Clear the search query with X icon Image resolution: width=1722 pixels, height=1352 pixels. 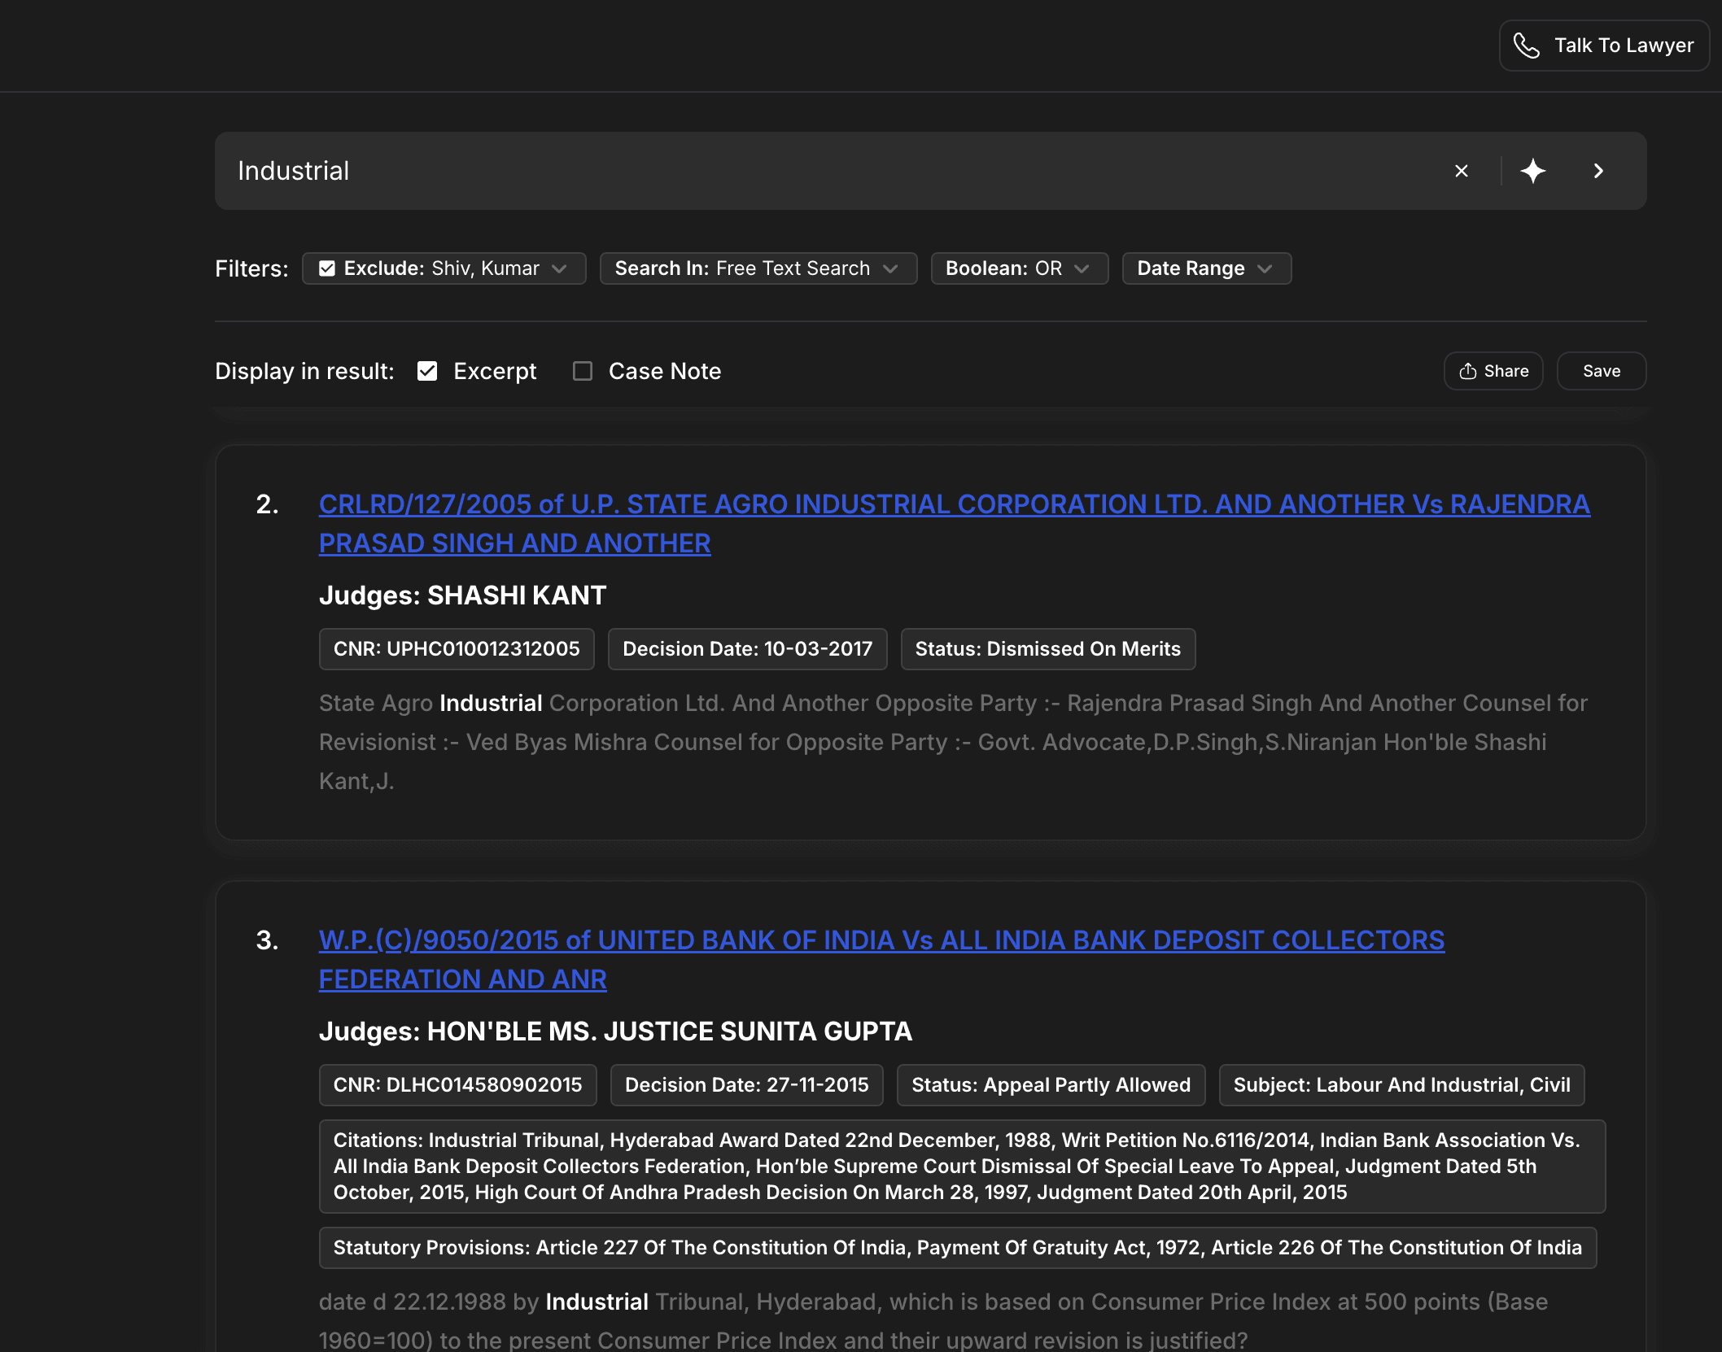click(1462, 171)
